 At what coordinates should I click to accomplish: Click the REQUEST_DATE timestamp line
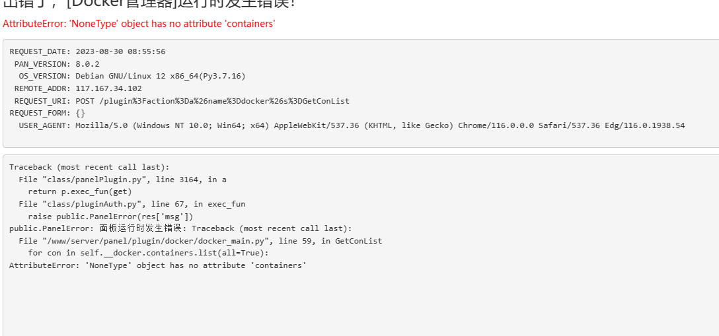coord(88,51)
